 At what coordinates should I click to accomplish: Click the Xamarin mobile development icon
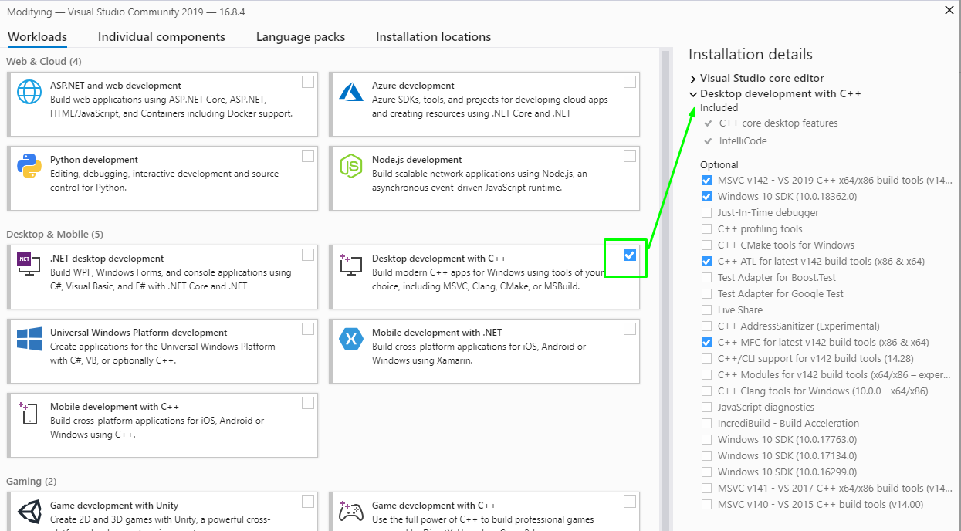[351, 339]
